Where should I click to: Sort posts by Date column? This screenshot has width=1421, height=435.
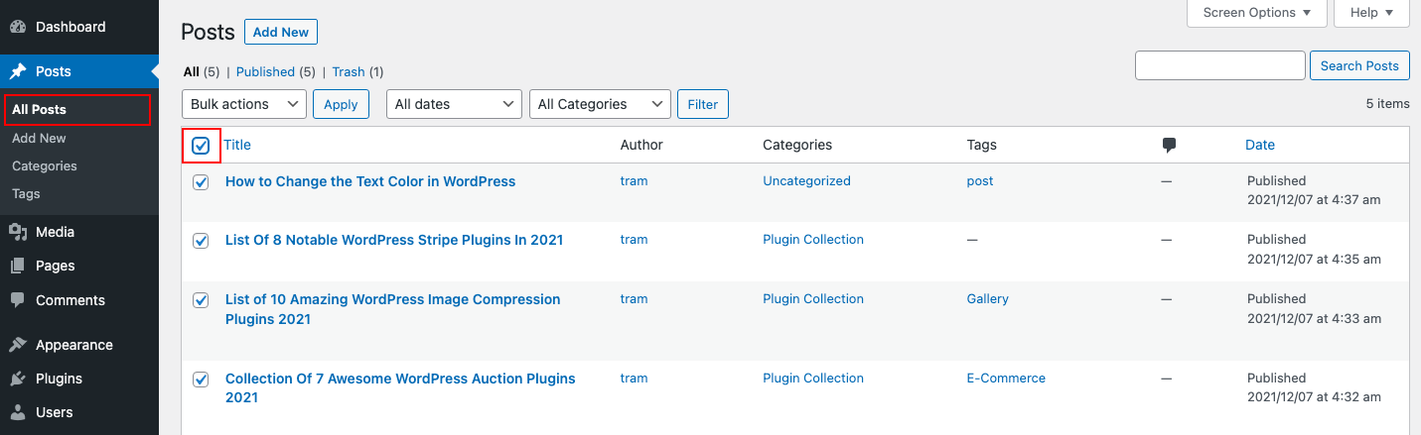point(1260,145)
